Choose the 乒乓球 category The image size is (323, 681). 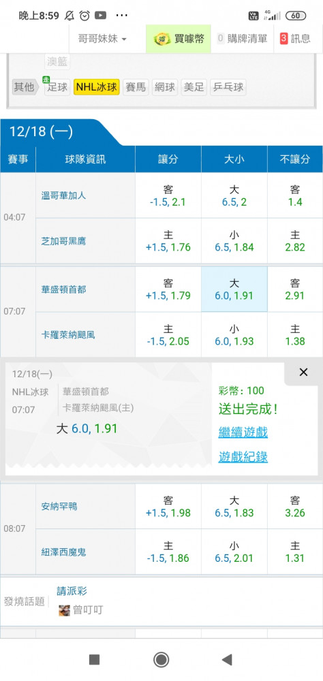[x=228, y=87]
